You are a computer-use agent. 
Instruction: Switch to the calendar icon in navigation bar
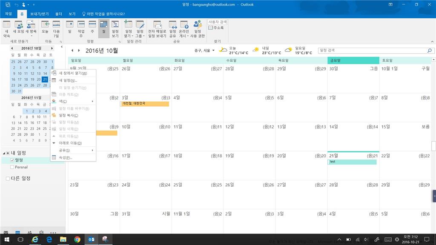[x=17, y=232]
